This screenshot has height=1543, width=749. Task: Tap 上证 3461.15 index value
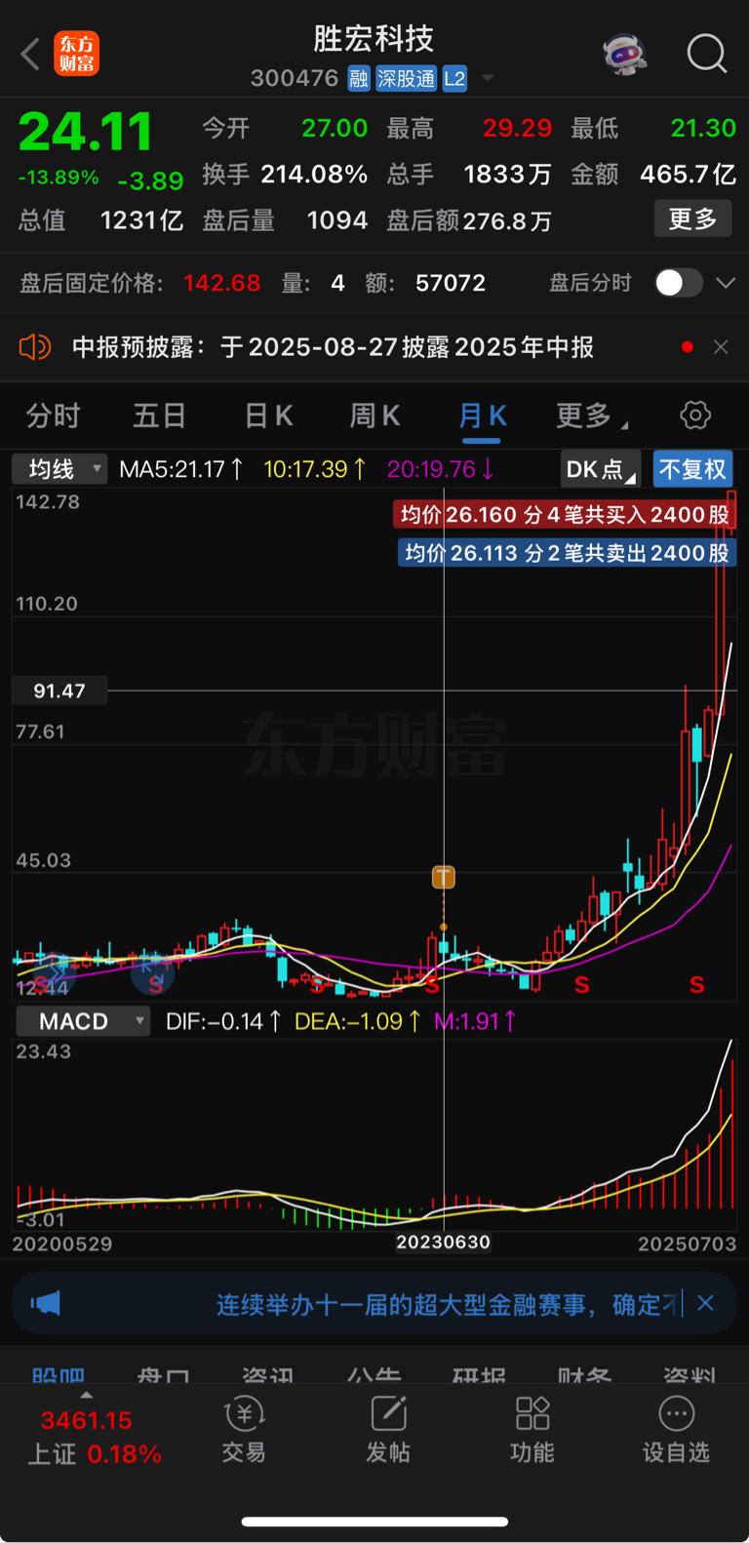click(87, 1420)
